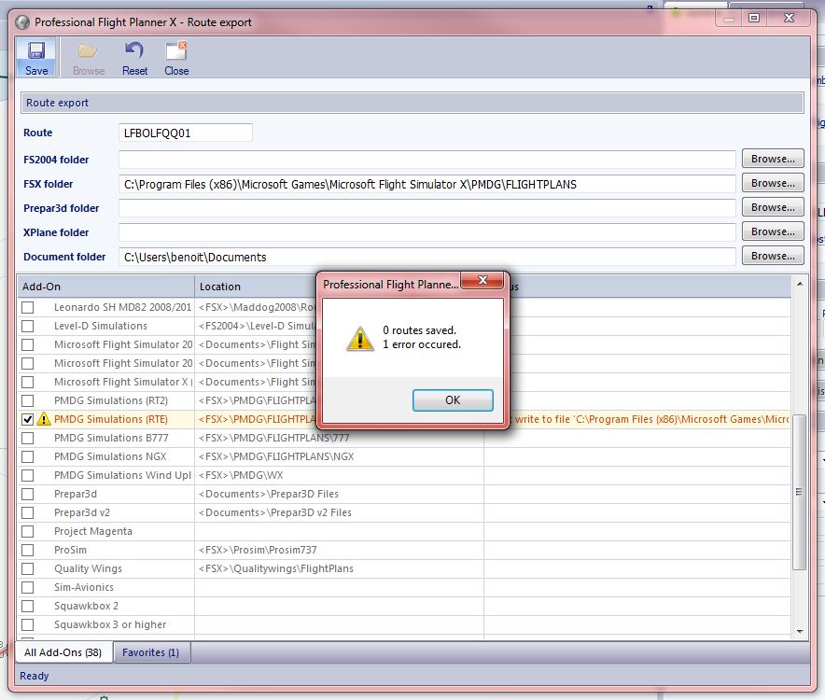Check the Prepar3d add-on checkbox
The width and height of the screenshot is (825, 700).
(x=27, y=494)
